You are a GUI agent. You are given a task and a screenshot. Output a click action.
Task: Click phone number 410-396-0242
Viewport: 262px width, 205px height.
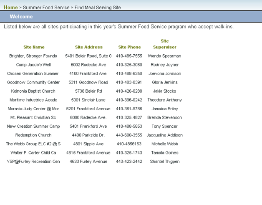pos(129,100)
